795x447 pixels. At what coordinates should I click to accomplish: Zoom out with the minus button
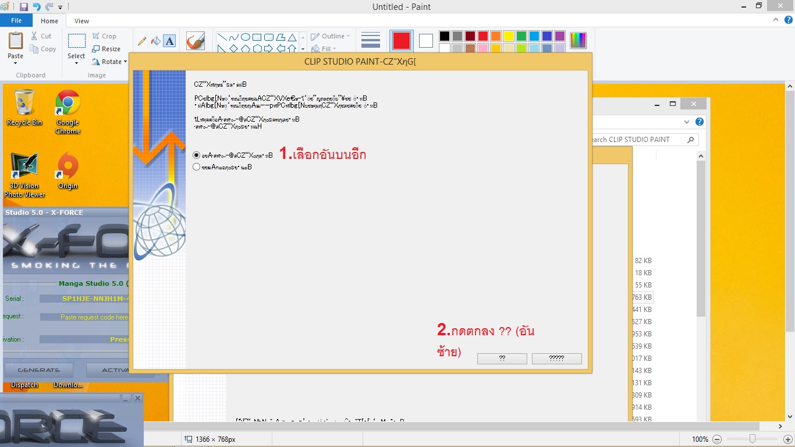click(x=717, y=439)
